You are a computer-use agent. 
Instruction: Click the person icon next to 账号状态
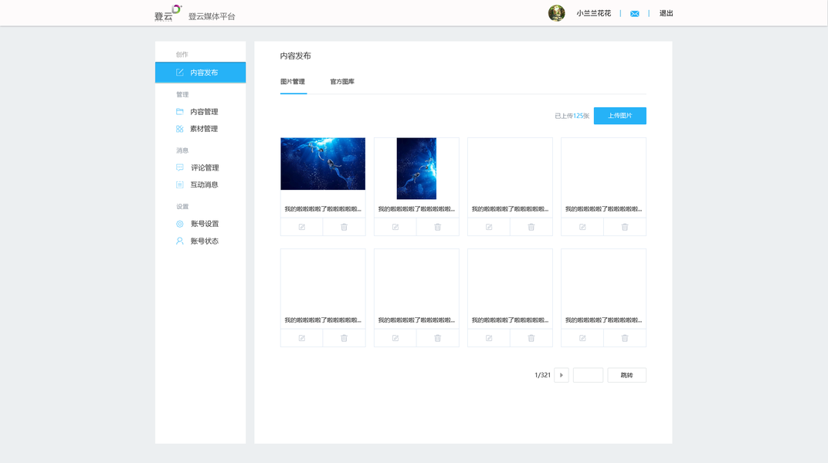point(179,241)
